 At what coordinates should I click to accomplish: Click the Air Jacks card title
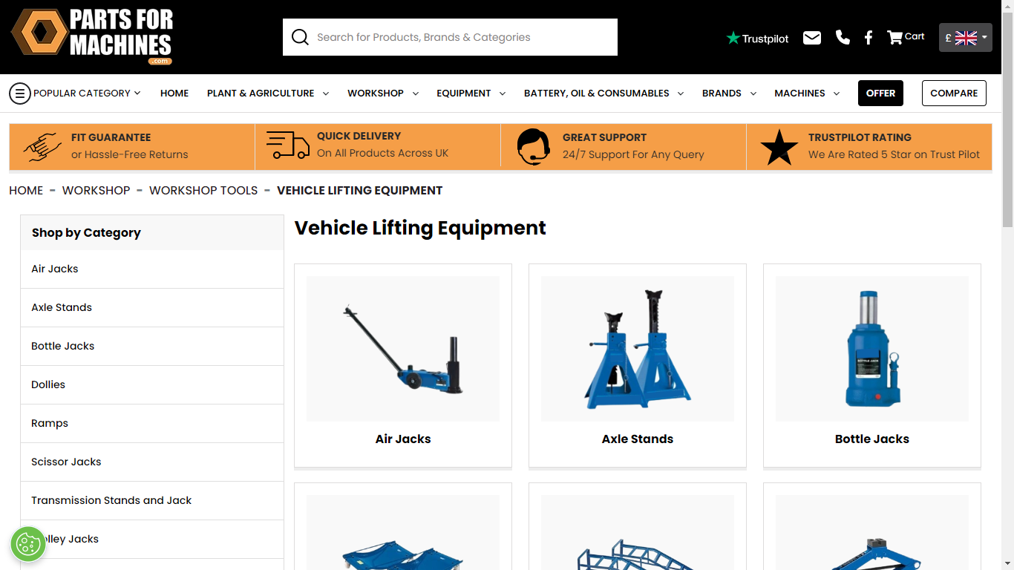(x=403, y=439)
